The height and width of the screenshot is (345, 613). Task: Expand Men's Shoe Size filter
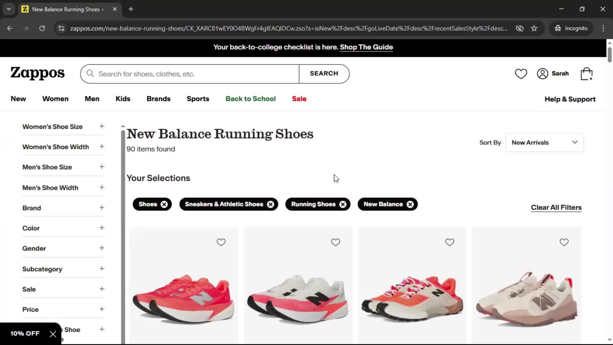tap(64, 167)
